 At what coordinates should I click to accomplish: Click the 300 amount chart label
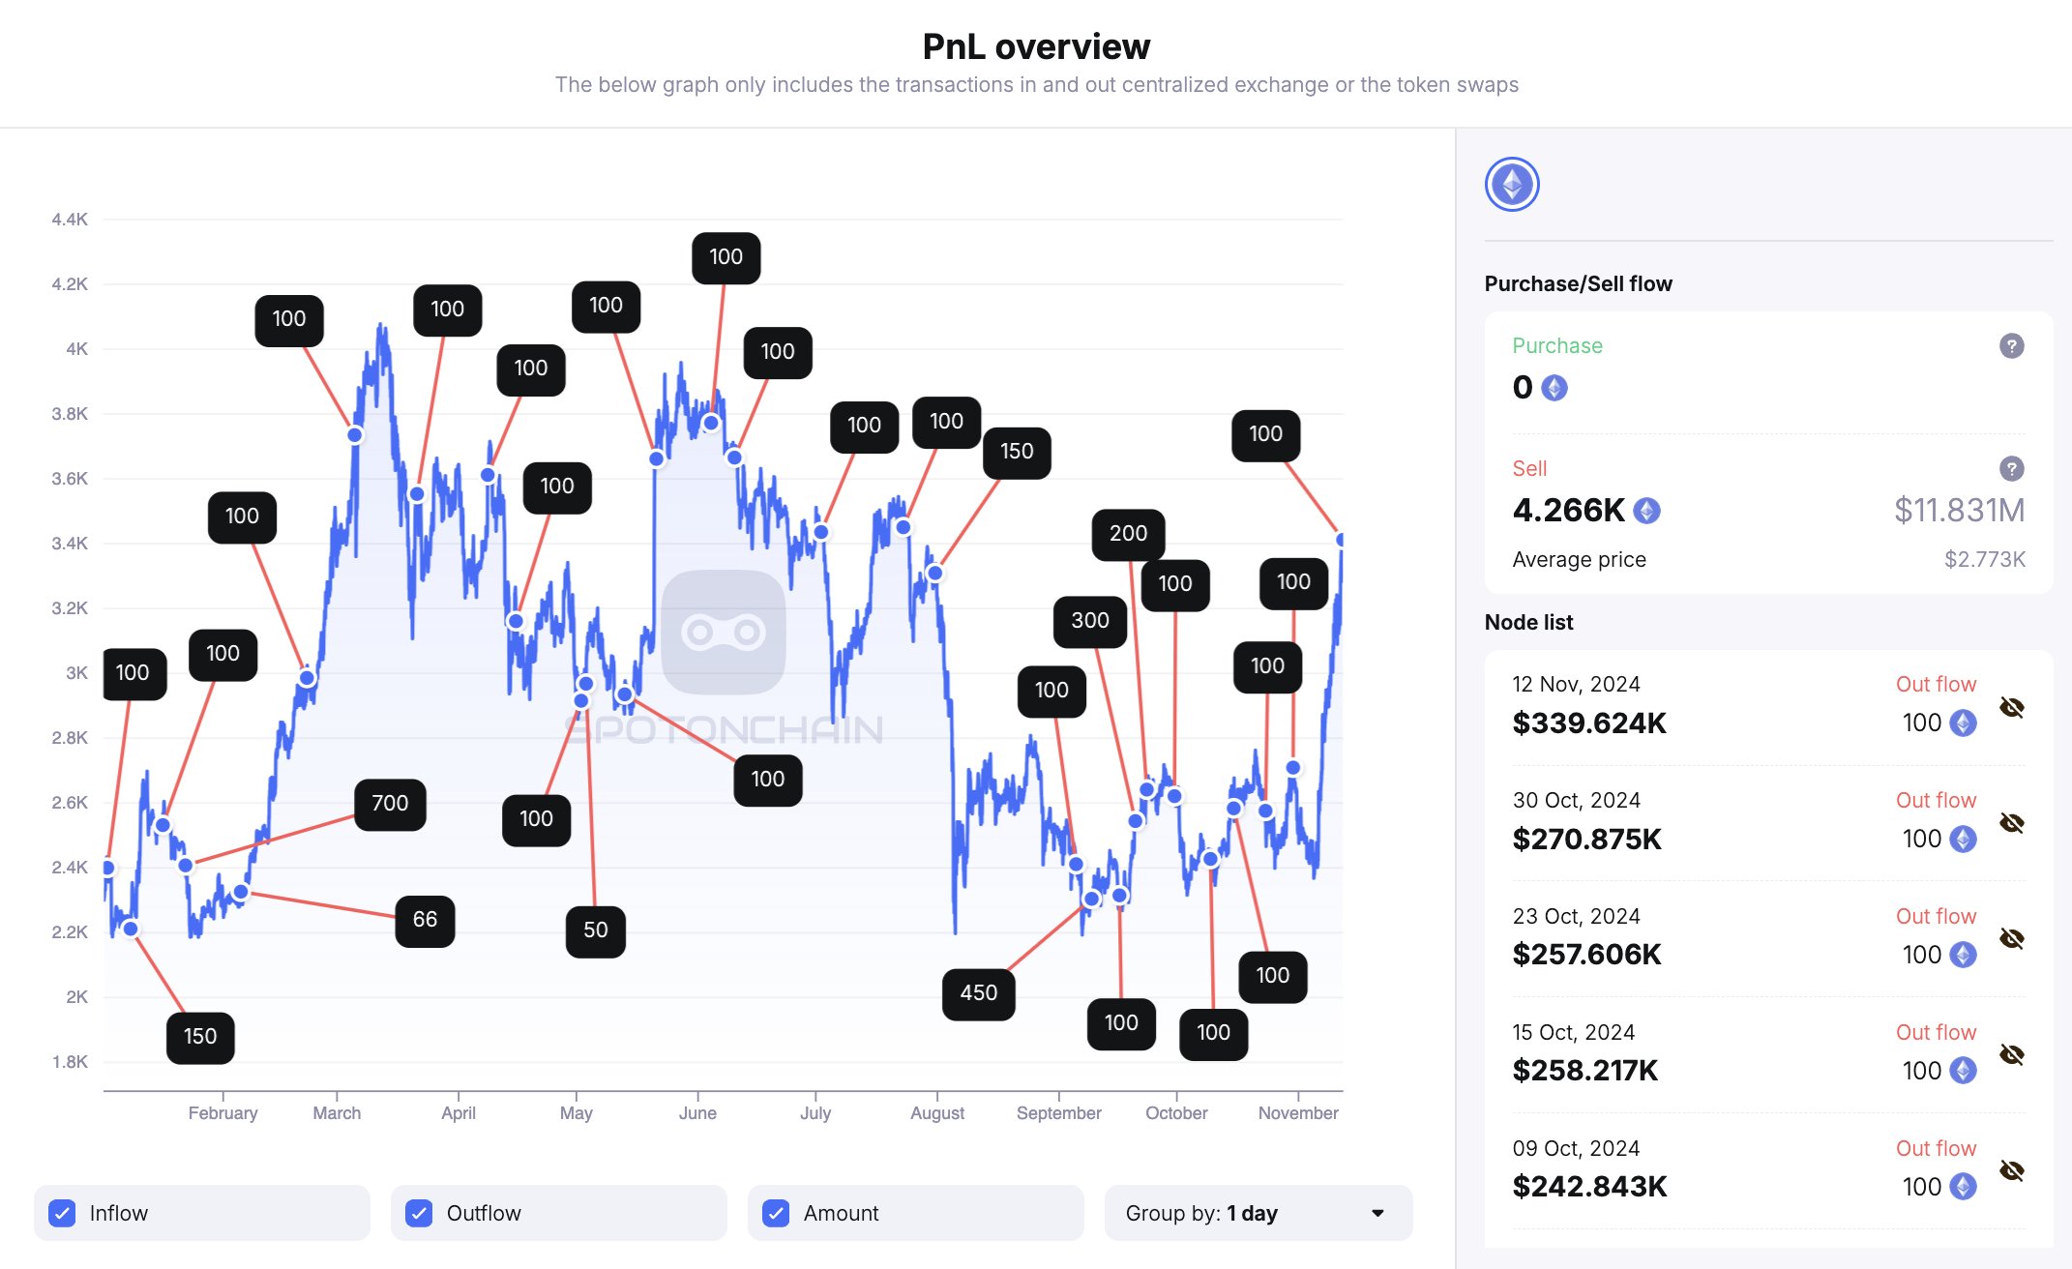[x=1090, y=621]
